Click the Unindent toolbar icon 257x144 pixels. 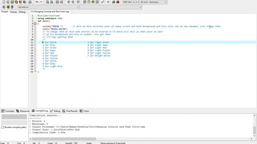coord(73,2)
